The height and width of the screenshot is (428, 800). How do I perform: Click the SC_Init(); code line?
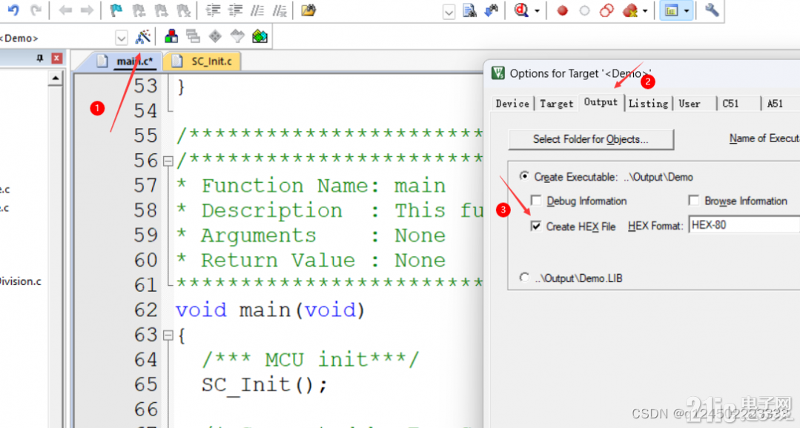(264, 384)
